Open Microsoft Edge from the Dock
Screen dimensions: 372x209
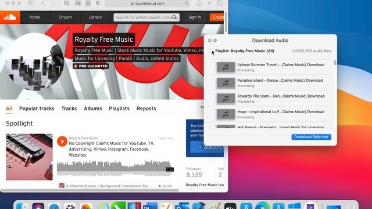262,206
